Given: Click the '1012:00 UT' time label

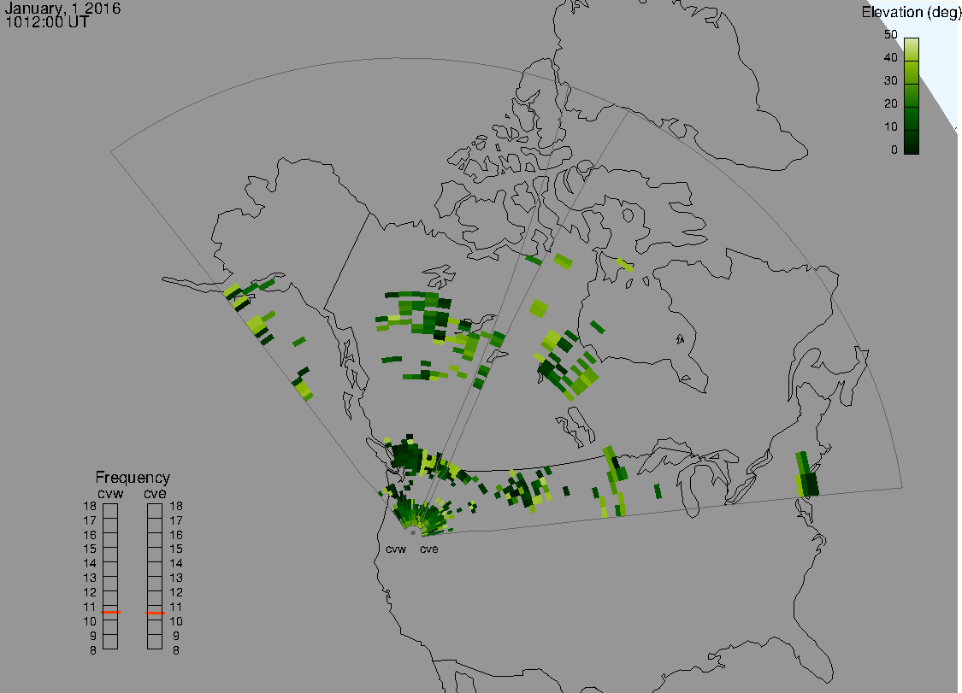Looking at the screenshot, I should click(x=47, y=23).
